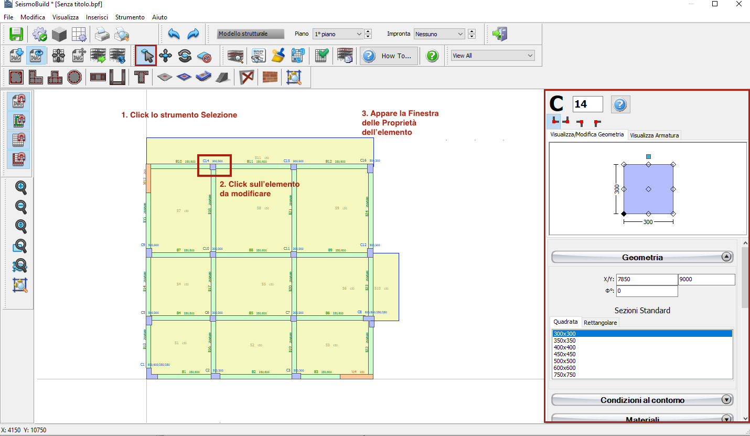Click the brick wall infill icon
Viewport: 750px width, 436px height.
tap(270, 78)
